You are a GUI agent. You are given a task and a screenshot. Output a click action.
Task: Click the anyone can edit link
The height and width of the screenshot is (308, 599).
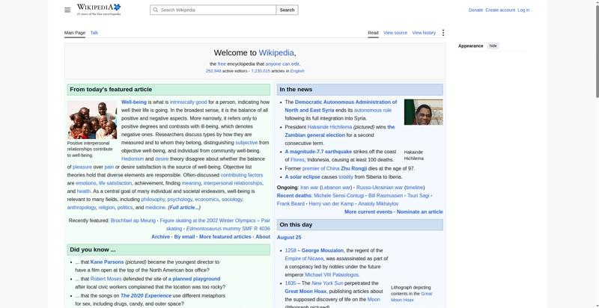pyautogui.click(x=282, y=64)
